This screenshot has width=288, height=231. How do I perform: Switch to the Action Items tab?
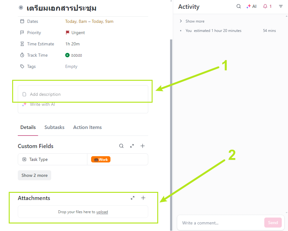point(87,127)
